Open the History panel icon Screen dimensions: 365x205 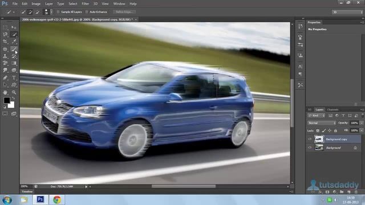tap(301, 26)
